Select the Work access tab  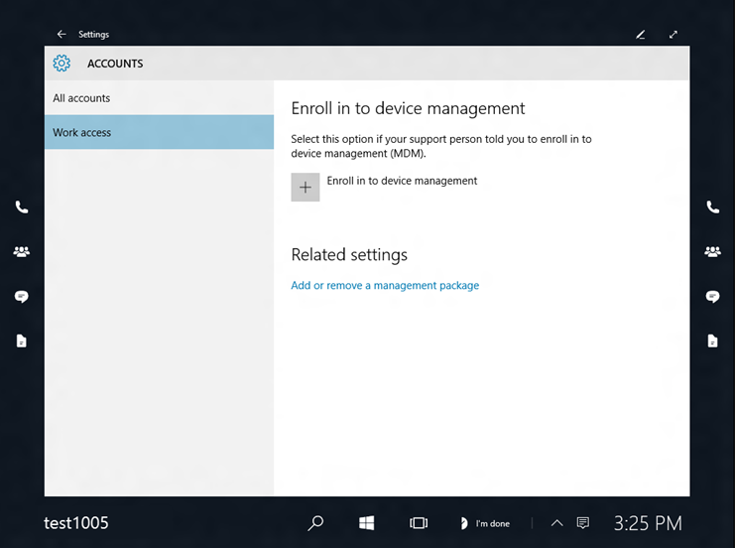82,133
